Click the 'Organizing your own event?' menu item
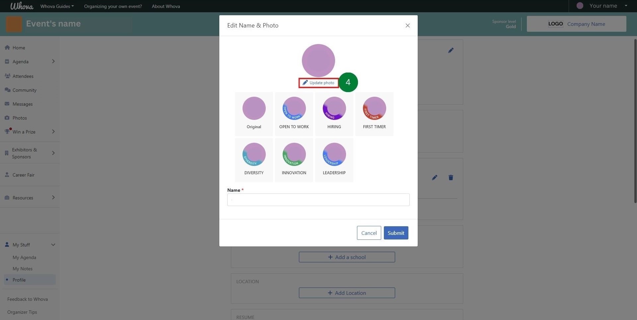The image size is (637, 320). click(x=113, y=6)
